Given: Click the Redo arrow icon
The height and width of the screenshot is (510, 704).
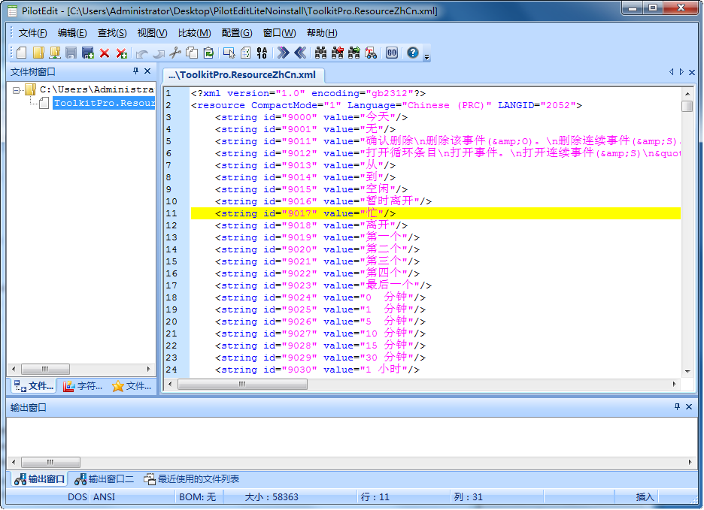Looking at the screenshot, I should point(159,53).
